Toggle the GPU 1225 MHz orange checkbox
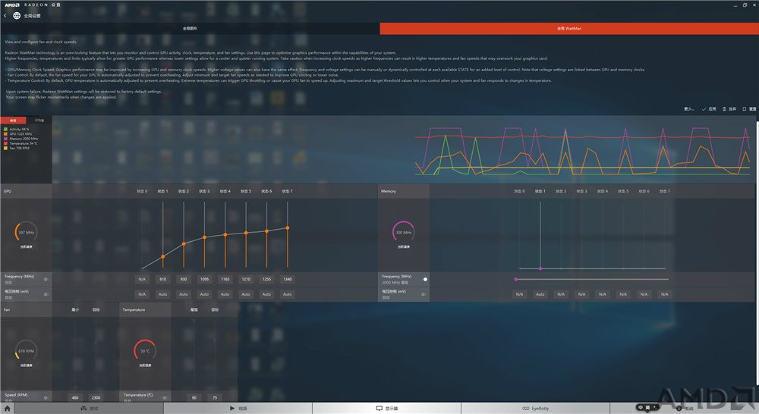Viewport: 759px width, 414px height. (x=6, y=134)
